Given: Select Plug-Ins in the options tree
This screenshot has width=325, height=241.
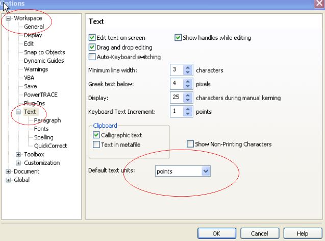Looking at the screenshot, I should click(34, 103).
